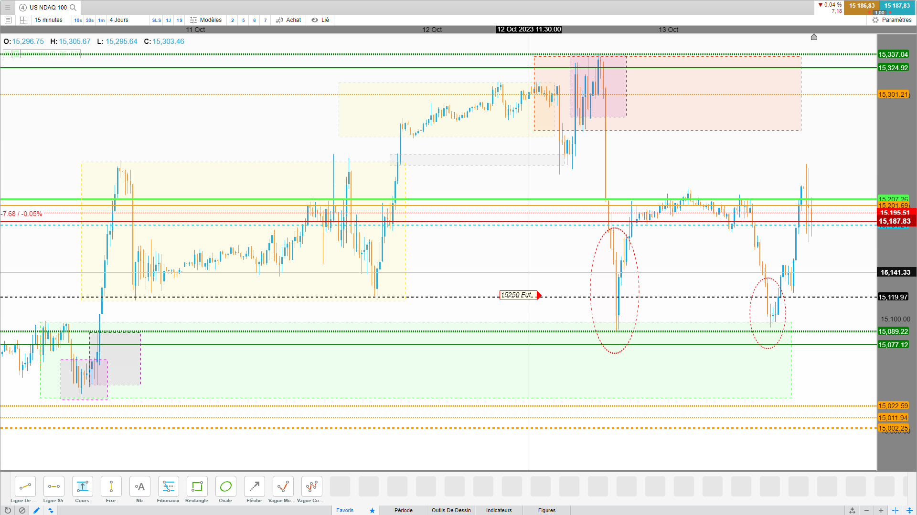Open the 15 minutes timeframe dropdown

tap(49, 20)
